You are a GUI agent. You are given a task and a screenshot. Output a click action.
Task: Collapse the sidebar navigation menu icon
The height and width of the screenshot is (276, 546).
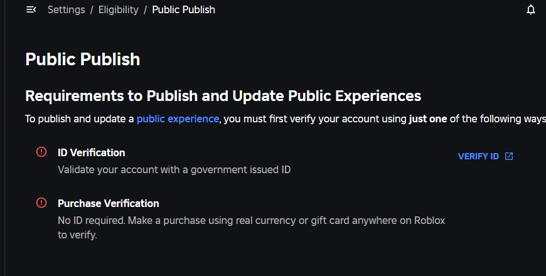tap(31, 10)
